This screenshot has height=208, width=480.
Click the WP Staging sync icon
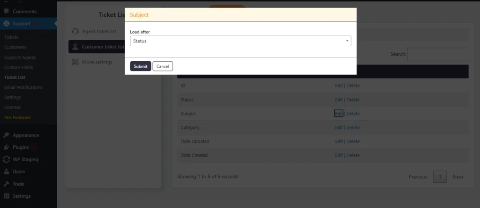pyautogui.click(x=6, y=159)
